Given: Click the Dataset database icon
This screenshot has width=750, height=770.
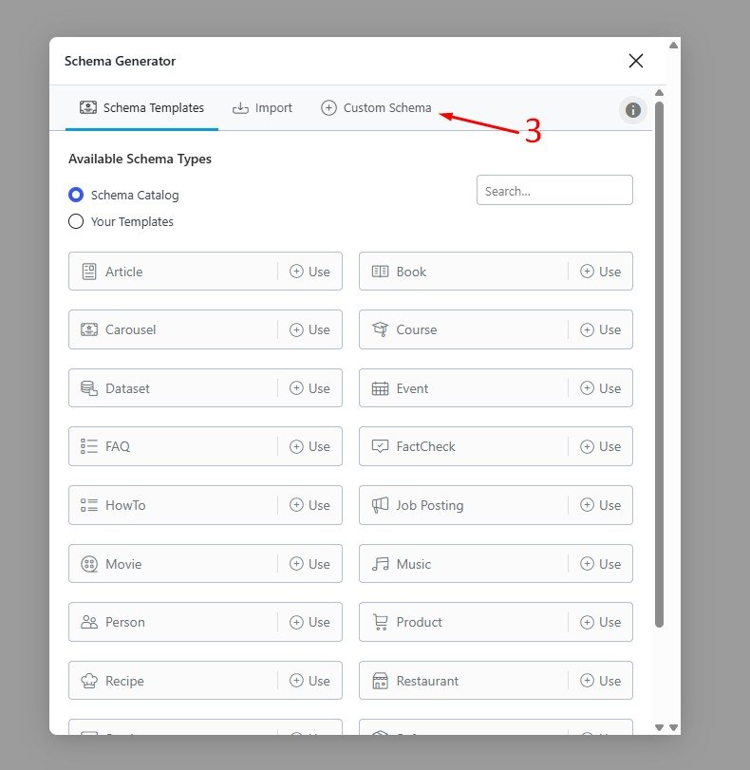Looking at the screenshot, I should [89, 388].
